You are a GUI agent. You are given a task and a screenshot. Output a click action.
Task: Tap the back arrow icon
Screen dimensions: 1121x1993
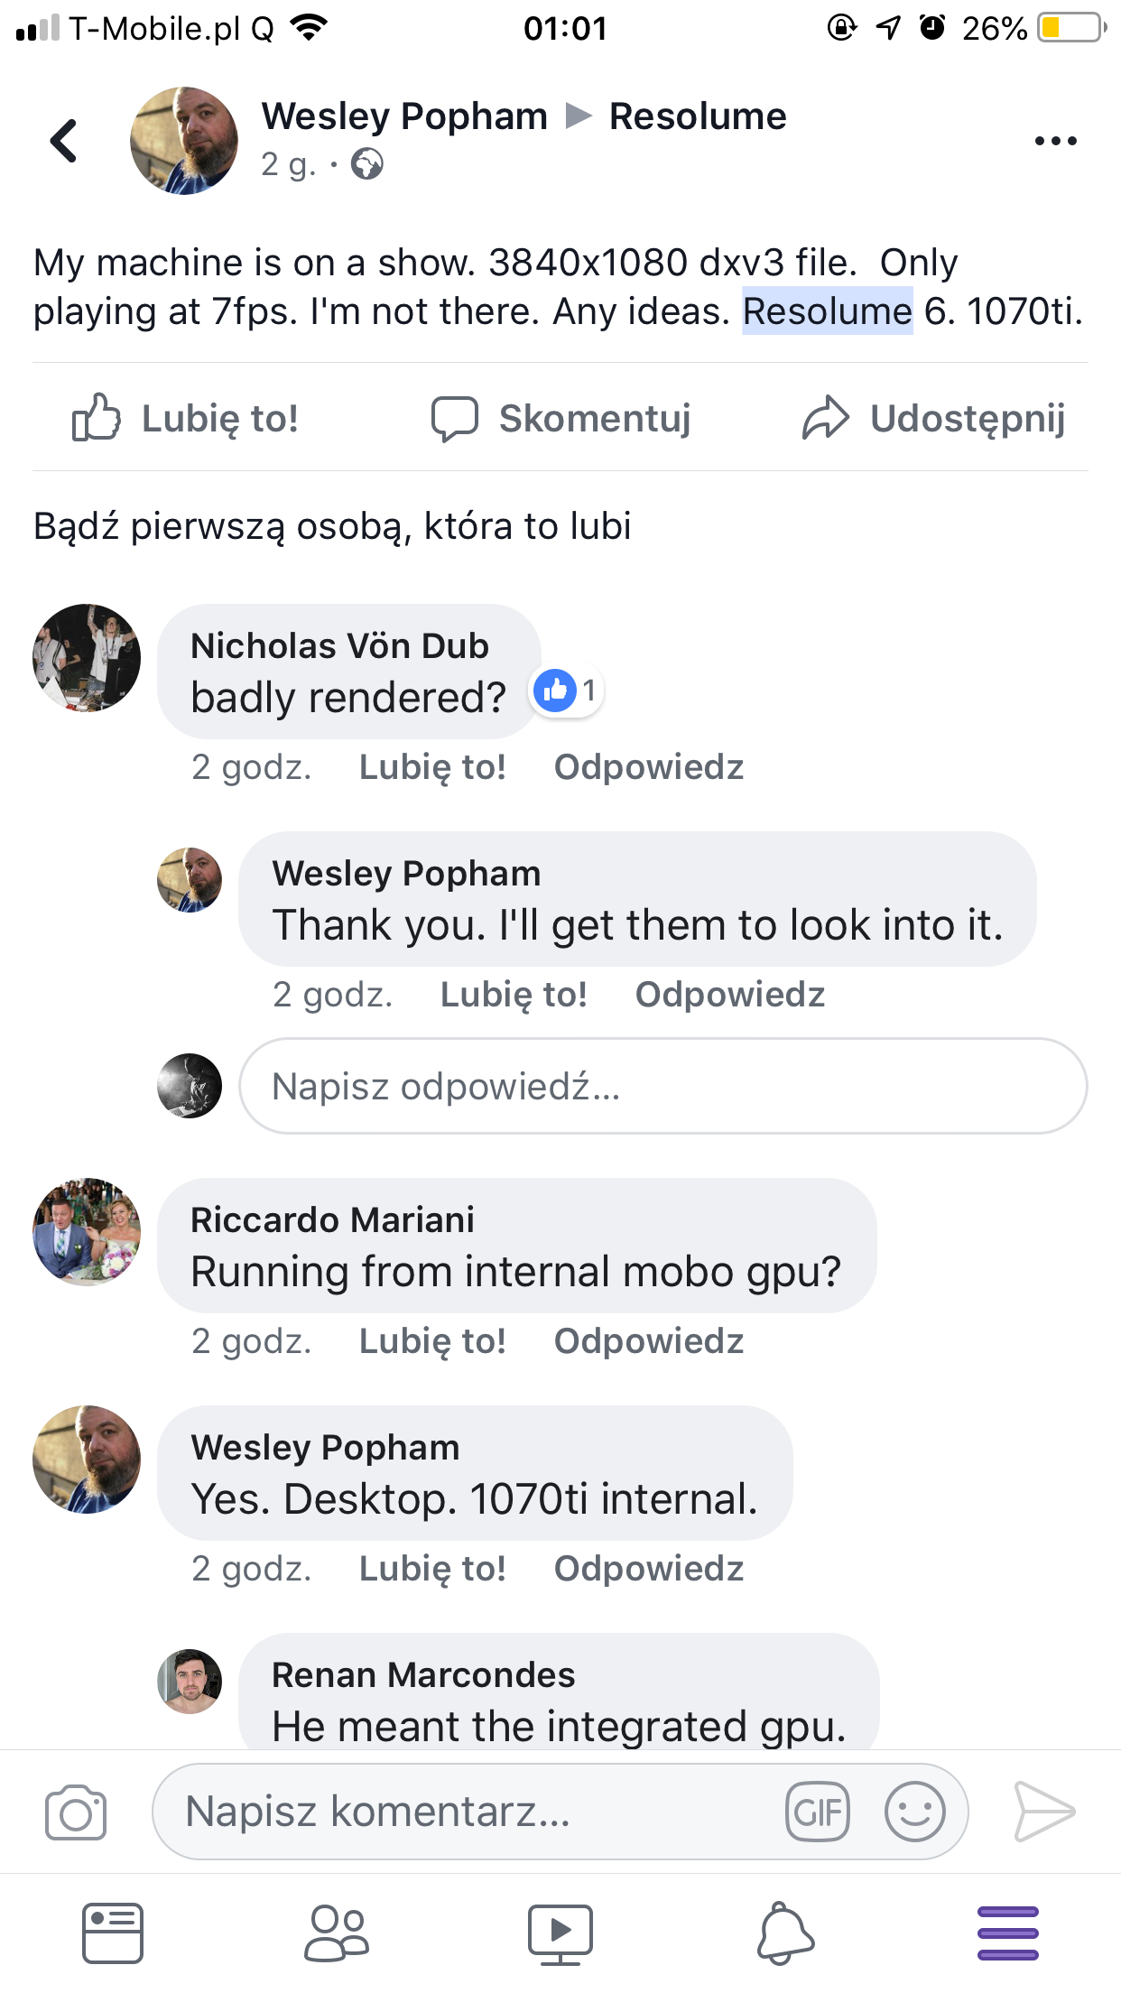pyautogui.click(x=64, y=141)
